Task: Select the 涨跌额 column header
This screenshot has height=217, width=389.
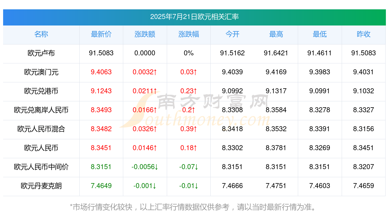Action: click(x=145, y=34)
